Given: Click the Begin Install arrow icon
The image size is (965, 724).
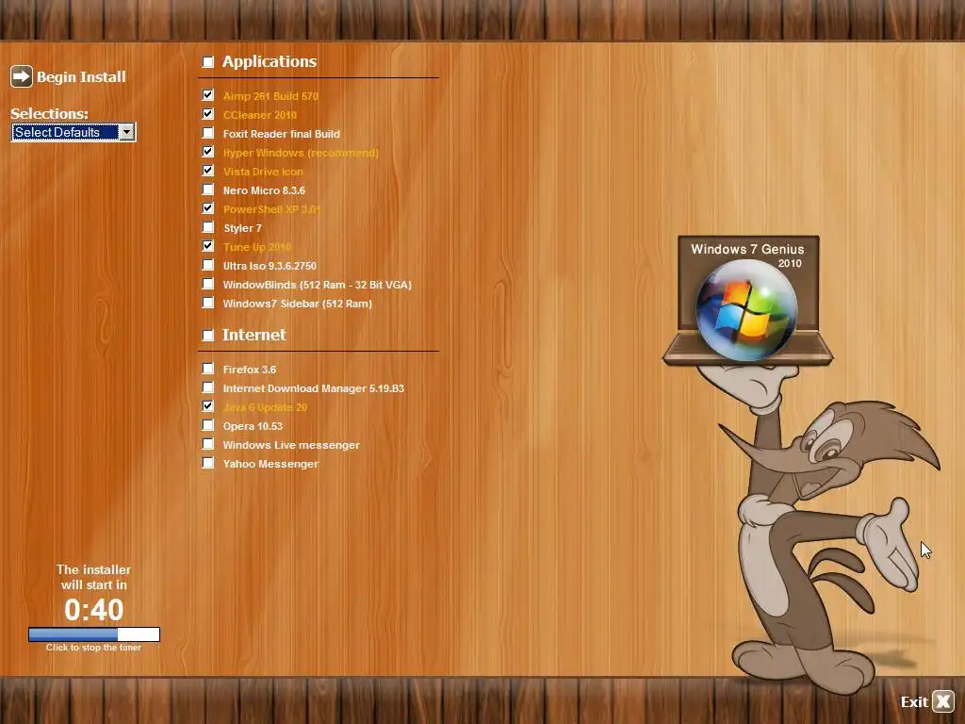Looking at the screenshot, I should click(22, 77).
